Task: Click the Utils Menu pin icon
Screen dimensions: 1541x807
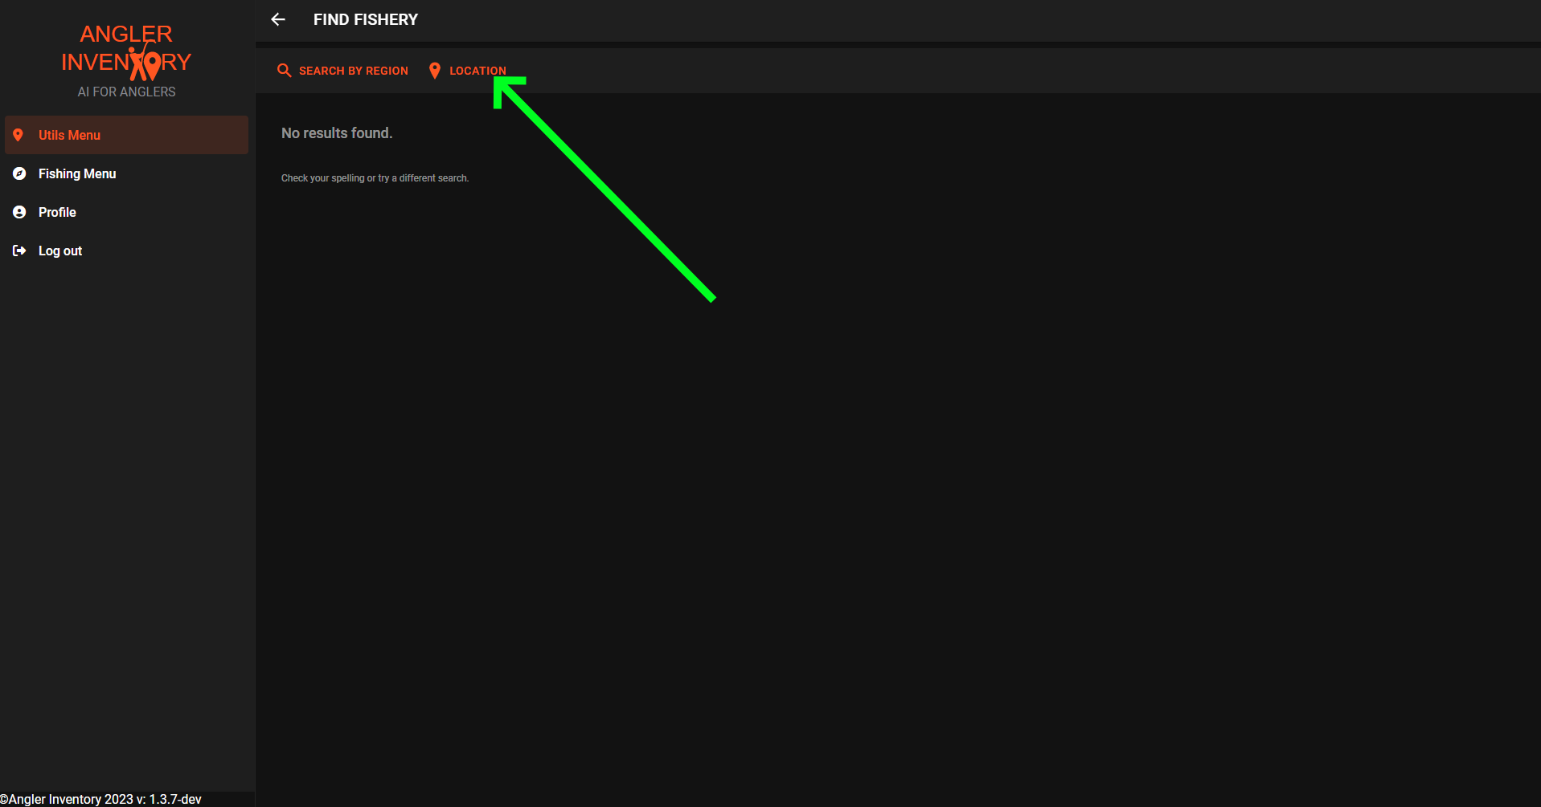Action: pyautogui.click(x=18, y=135)
